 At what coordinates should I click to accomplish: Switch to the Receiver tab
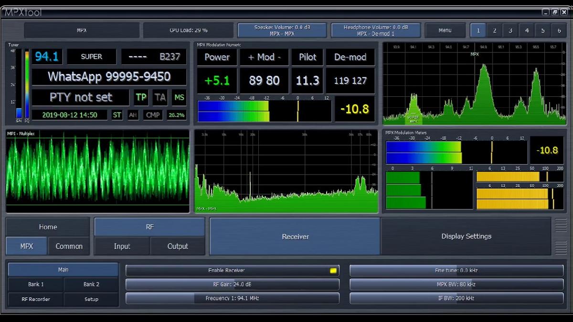295,236
